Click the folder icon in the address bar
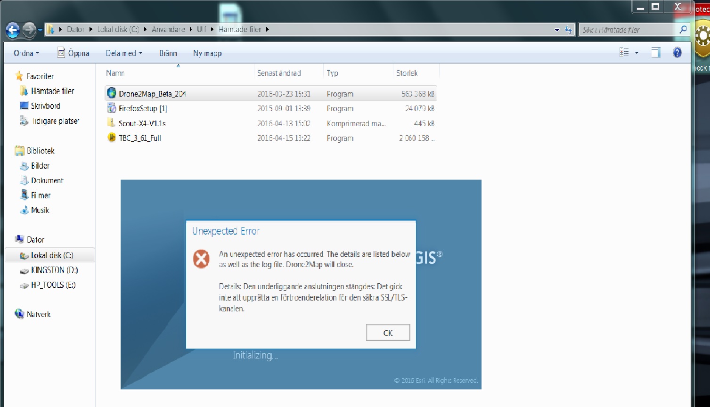 (x=51, y=30)
